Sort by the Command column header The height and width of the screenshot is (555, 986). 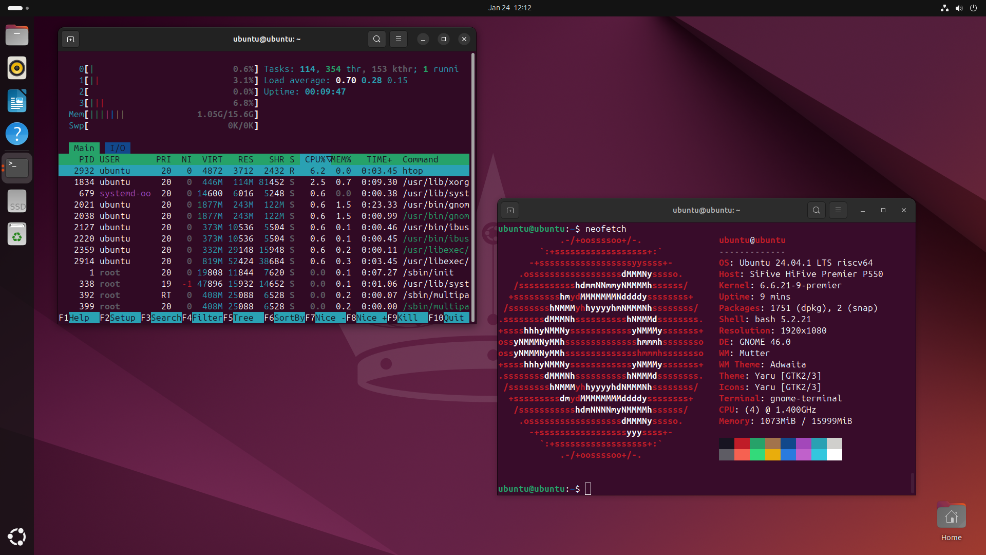(421, 159)
